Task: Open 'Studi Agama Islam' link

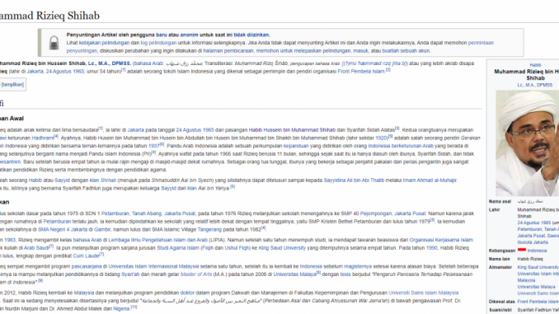Action: pyautogui.click(x=178, y=248)
